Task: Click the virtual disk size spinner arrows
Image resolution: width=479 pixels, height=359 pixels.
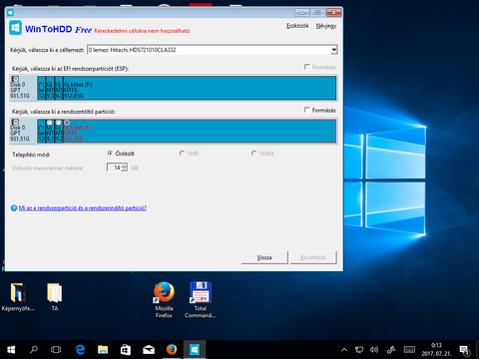Action: coord(124,168)
